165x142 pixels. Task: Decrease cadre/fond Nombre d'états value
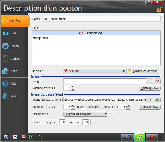[x=73, y=108]
